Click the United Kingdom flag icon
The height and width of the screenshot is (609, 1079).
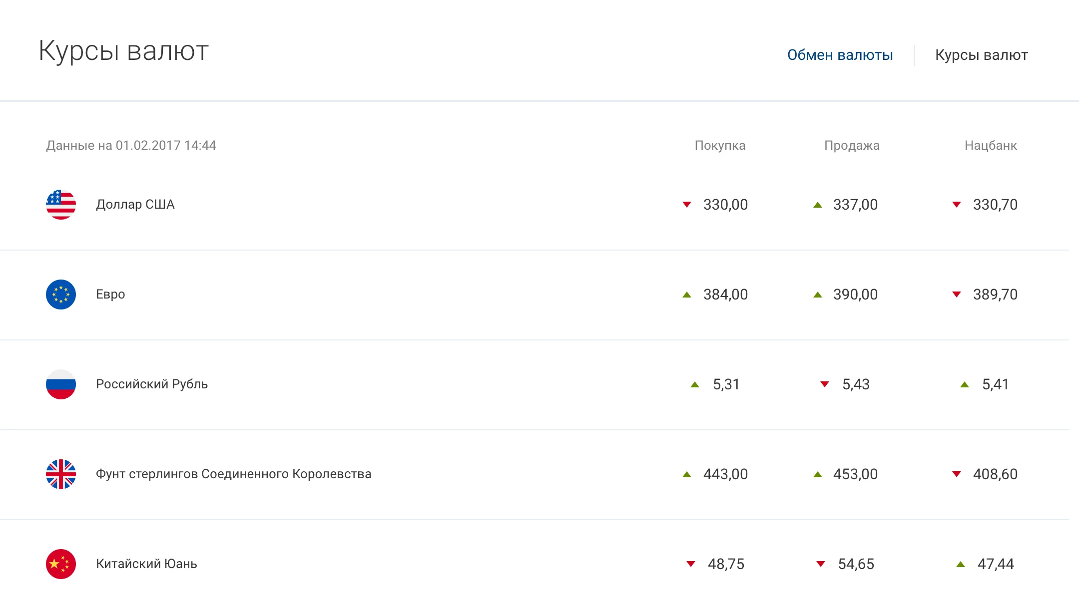point(61,474)
